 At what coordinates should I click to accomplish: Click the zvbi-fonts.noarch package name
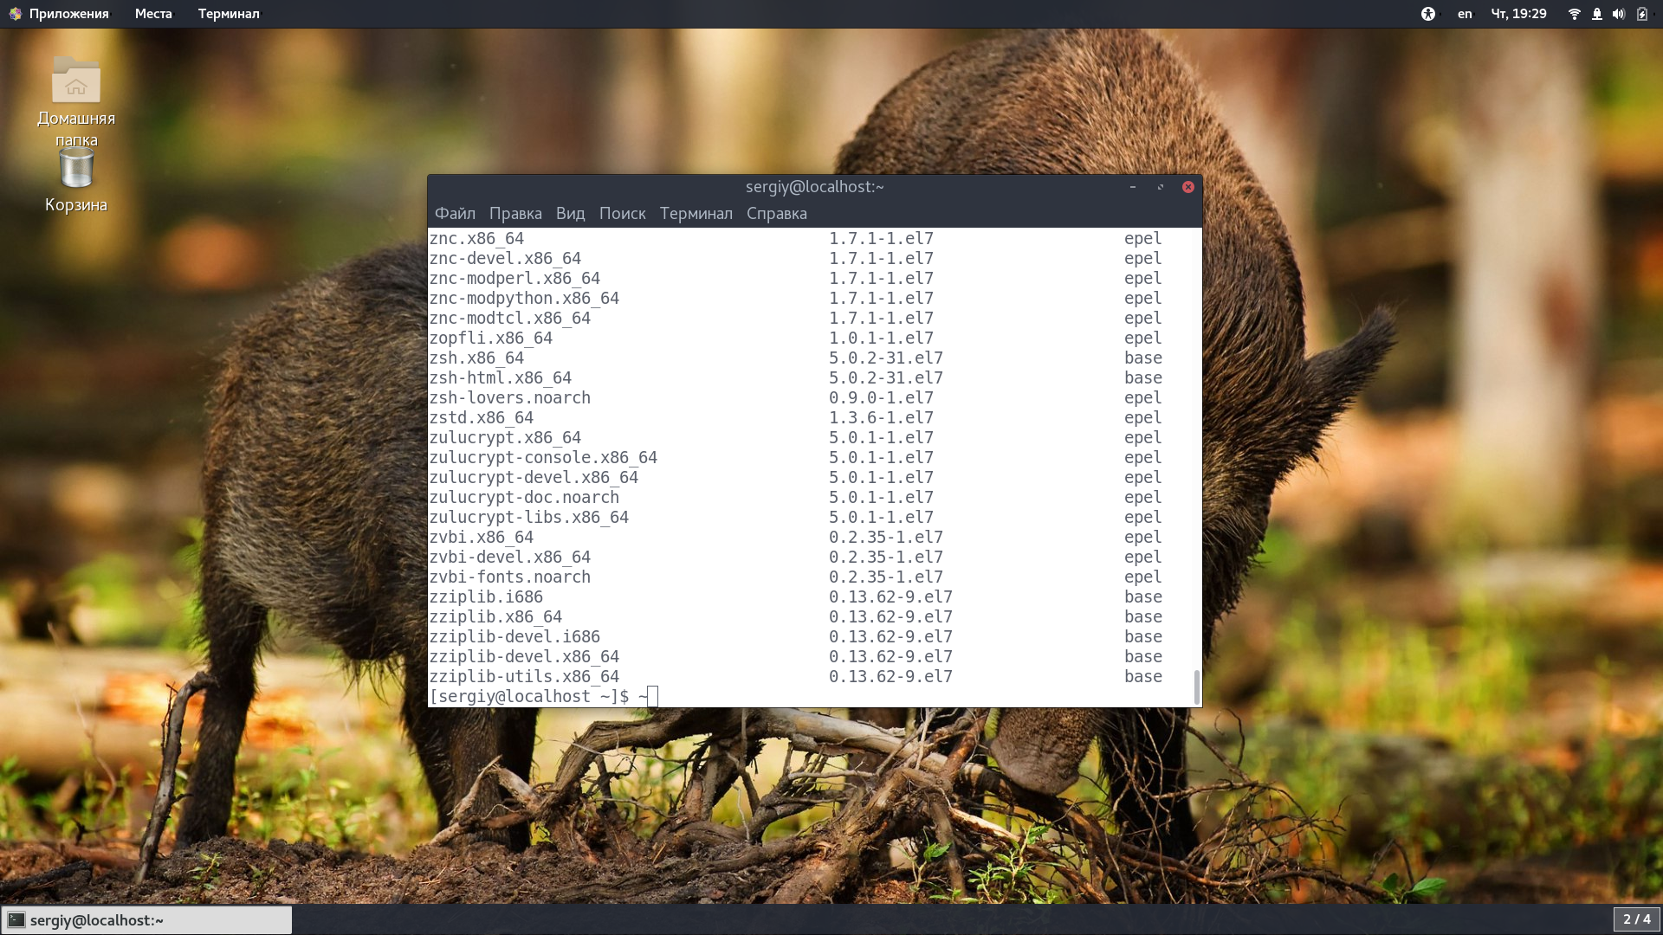coord(509,577)
